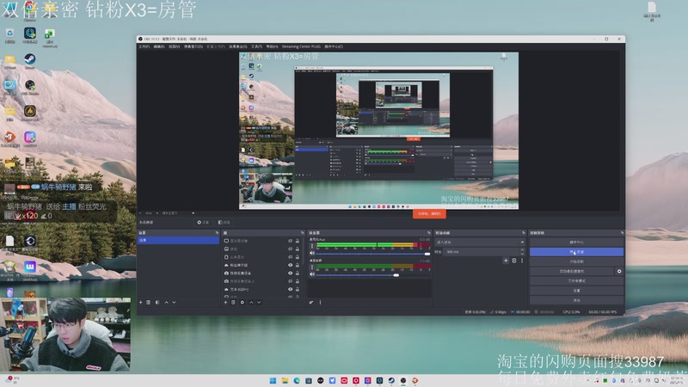Viewport: 688px width, 387px height.
Task: Click 开始录制 button
Action: point(576,261)
